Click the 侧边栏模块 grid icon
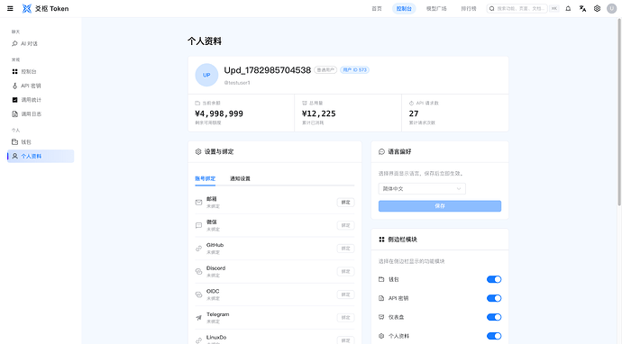This screenshot has height=344, width=622. [x=381, y=240]
